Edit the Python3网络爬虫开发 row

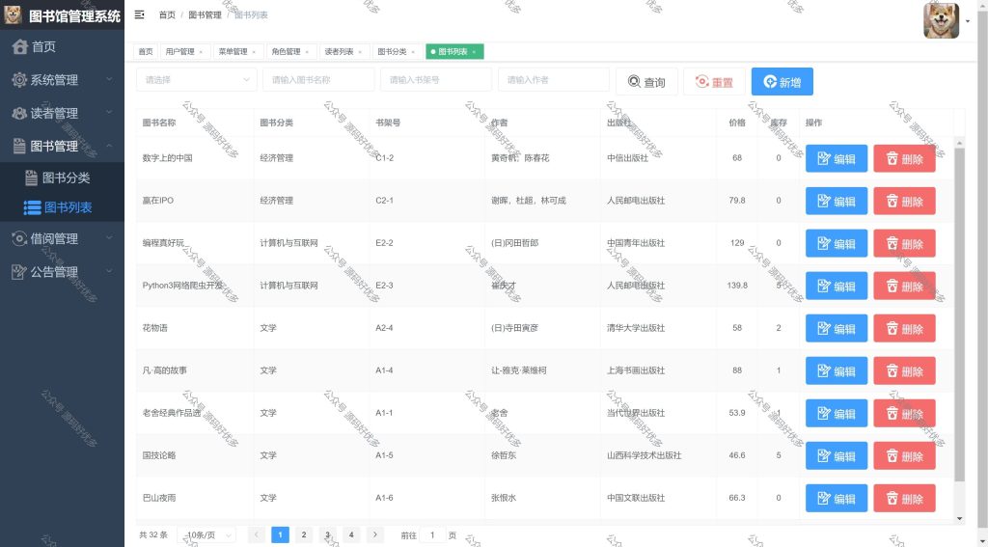pyautogui.click(x=837, y=287)
